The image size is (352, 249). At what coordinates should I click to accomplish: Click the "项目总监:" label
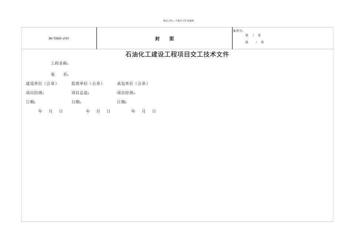(x=80, y=93)
